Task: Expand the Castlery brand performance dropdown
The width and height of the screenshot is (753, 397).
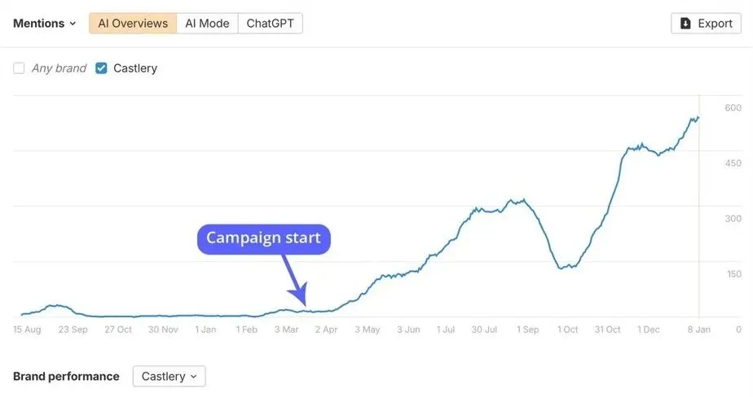Action: [169, 376]
